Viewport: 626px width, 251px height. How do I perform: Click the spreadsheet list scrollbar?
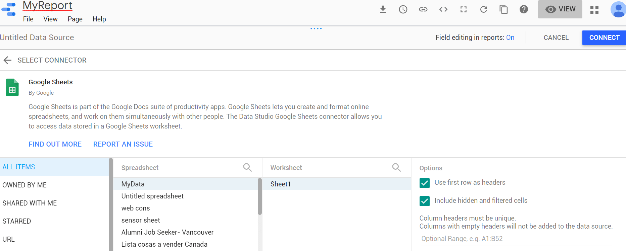click(x=260, y=196)
